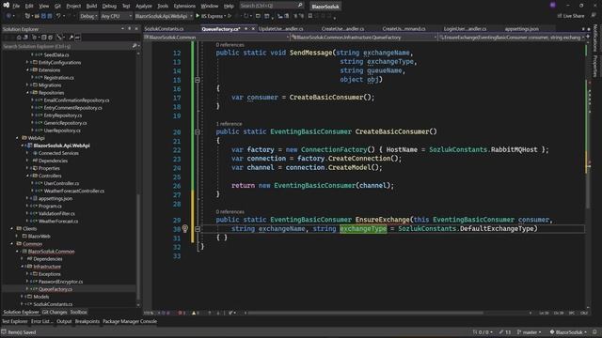This screenshot has width=602, height=338.
Task: Click the Undo toolbar icon
Action: 58,16
